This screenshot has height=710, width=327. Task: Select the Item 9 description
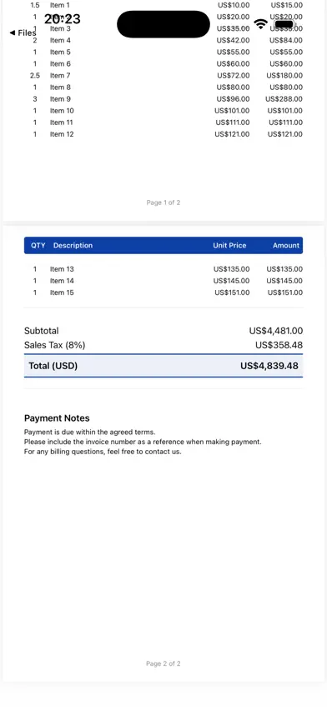coord(60,99)
